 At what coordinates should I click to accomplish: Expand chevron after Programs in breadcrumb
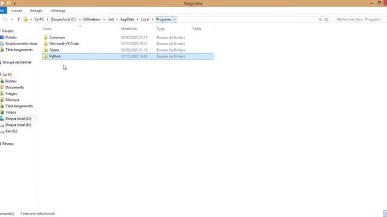(175, 19)
